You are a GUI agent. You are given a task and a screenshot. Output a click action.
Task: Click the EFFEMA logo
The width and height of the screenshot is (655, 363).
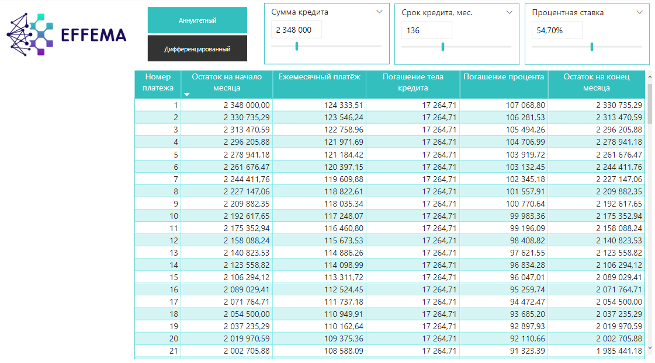point(67,34)
